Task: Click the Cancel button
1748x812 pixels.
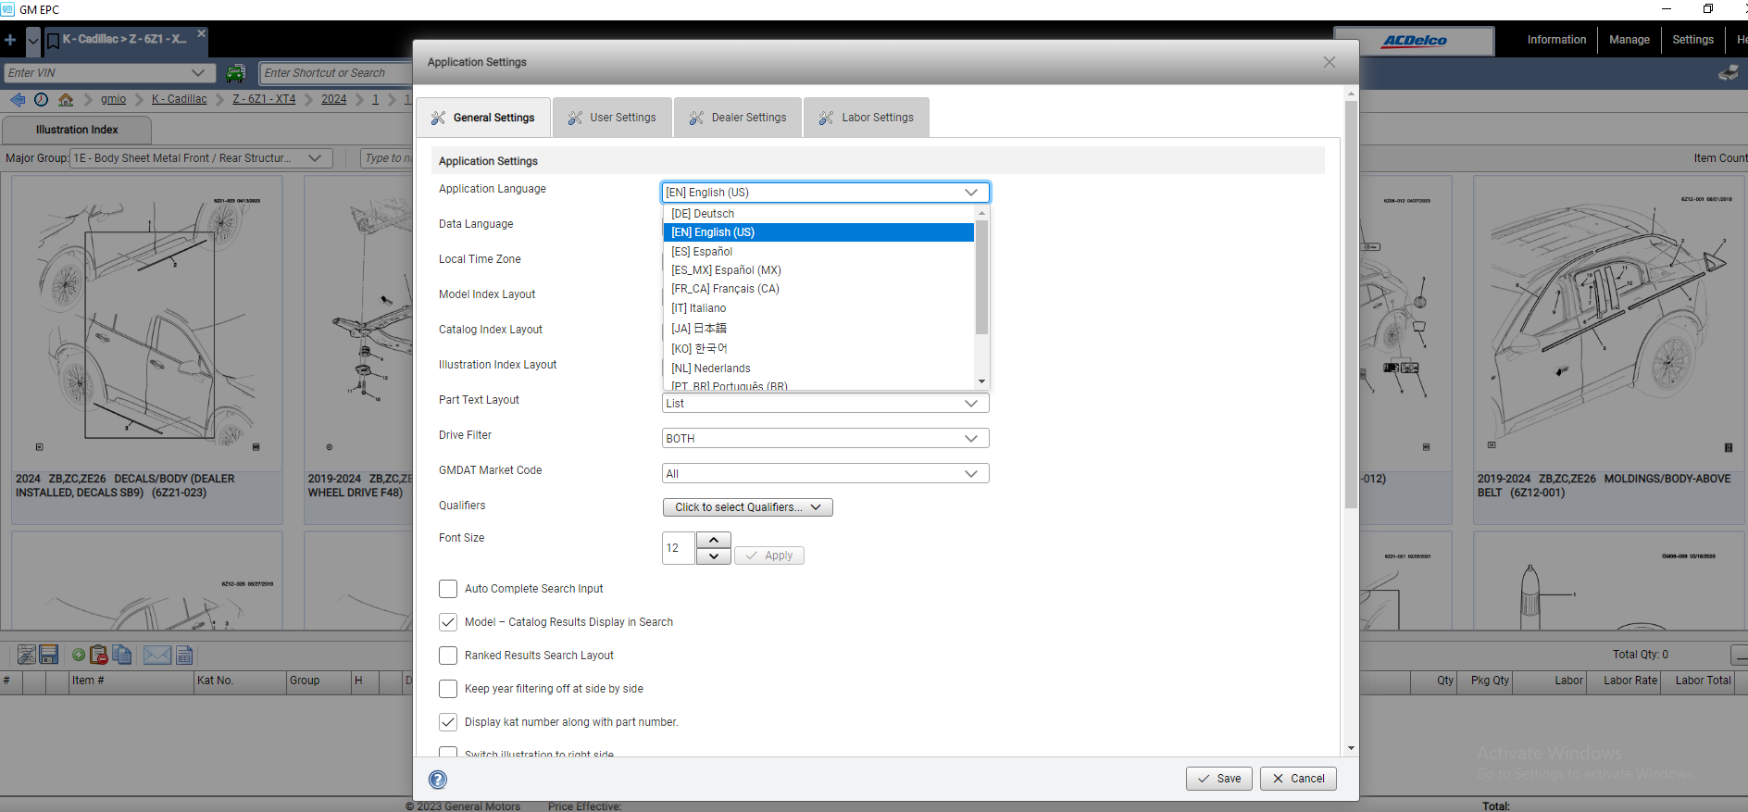Action: pos(1298,779)
